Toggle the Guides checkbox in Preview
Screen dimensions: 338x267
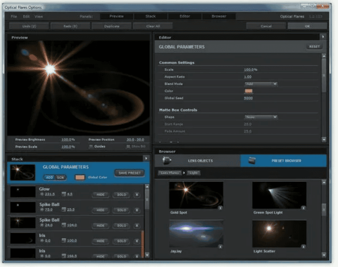click(x=91, y=147)
